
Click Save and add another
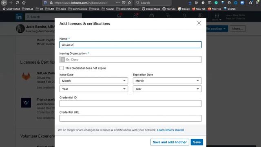[x=170, y=142]
